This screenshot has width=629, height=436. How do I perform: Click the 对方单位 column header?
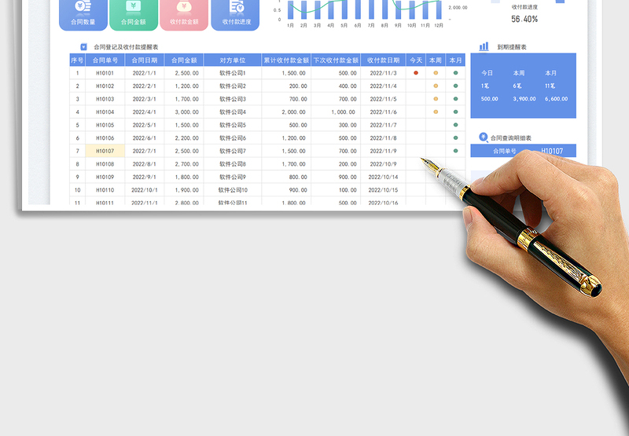click(232, 60)
